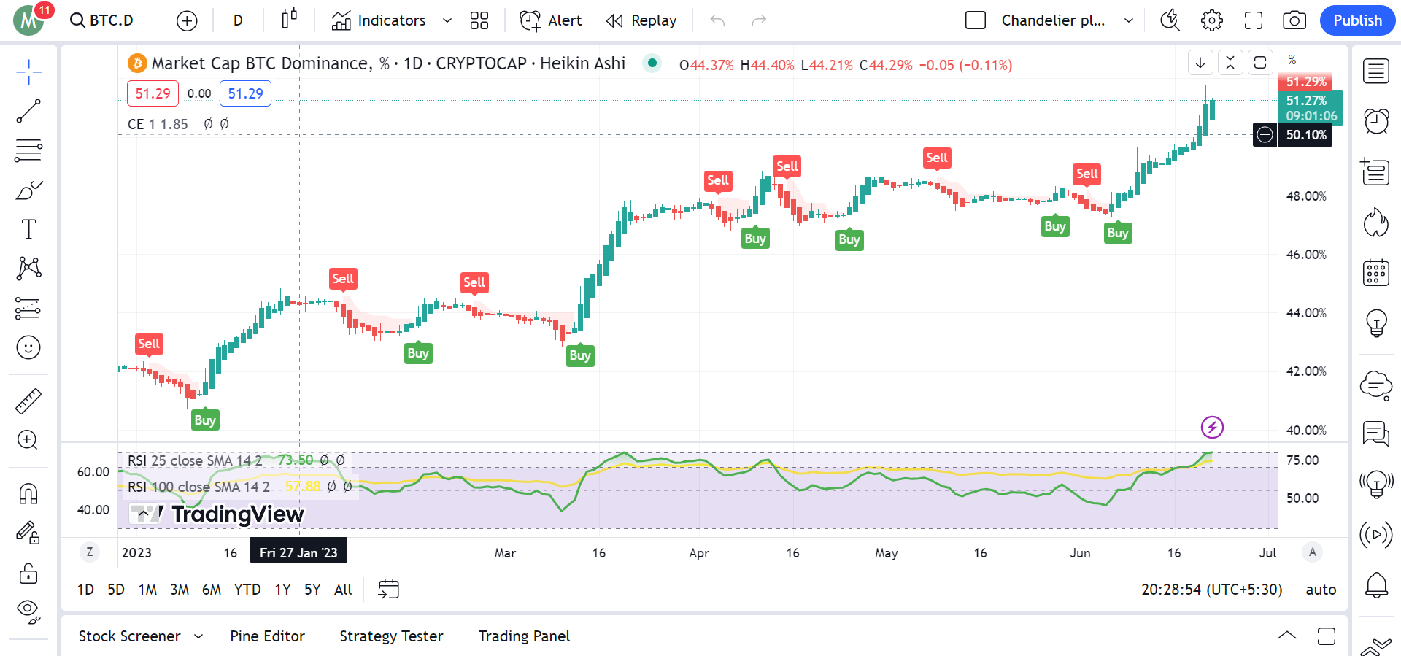Take a chart snapshot with camera icon
This screenshot has height=656, width=1401.
click(1294, 20)
